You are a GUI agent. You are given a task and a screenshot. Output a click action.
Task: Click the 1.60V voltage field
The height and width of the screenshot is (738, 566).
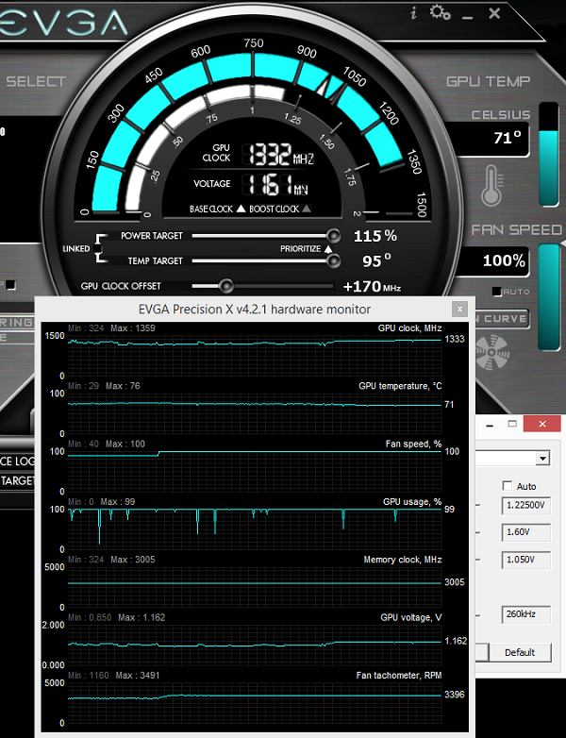click(525, 532)
